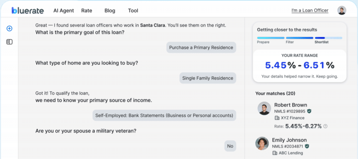The width and height of the screenshot is (358, 159).
Task: Select the Purchase a Primary Residence answer
Action: click(201, 47)
